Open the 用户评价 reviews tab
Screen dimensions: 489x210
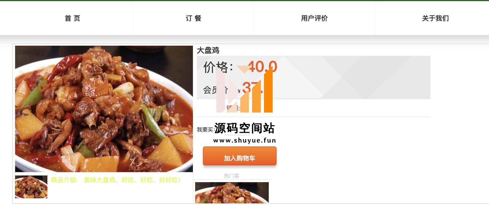(x=314, y=18)
